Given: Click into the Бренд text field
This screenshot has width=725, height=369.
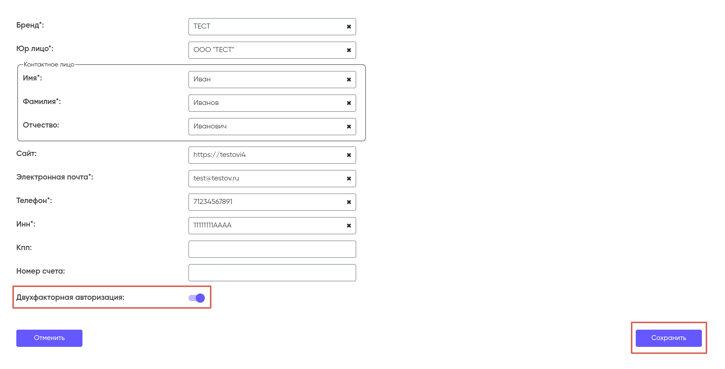Looking at the screenshot, I should click(267, 27).
